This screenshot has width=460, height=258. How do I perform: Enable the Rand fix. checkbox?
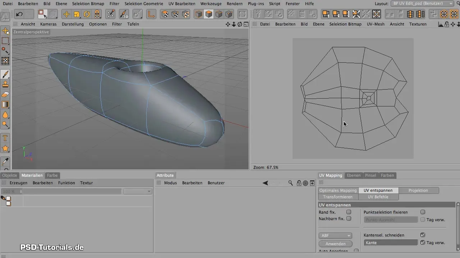(x=349, y=212)
